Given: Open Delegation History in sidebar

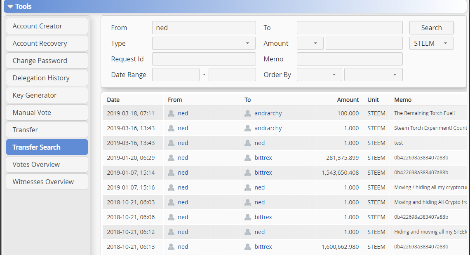Looking at the screenshot, I should pyautogui.click(x=47, y=78).
